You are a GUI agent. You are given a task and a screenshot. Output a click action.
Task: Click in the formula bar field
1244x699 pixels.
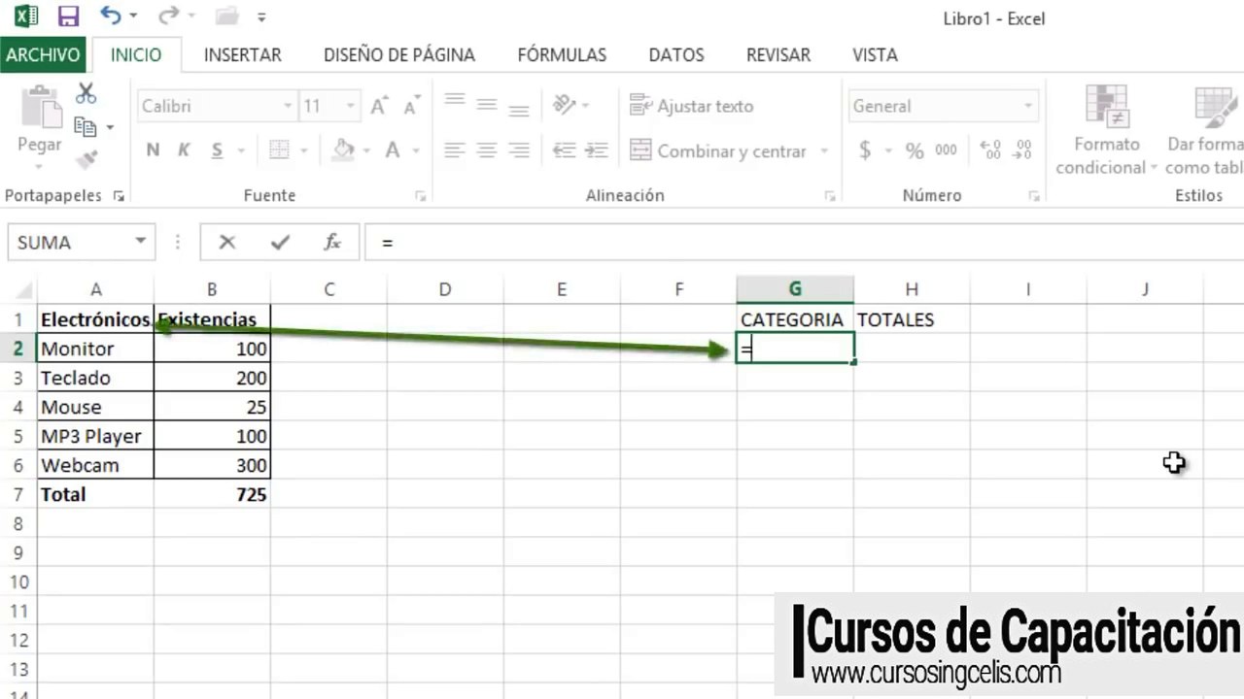point(805,242)
